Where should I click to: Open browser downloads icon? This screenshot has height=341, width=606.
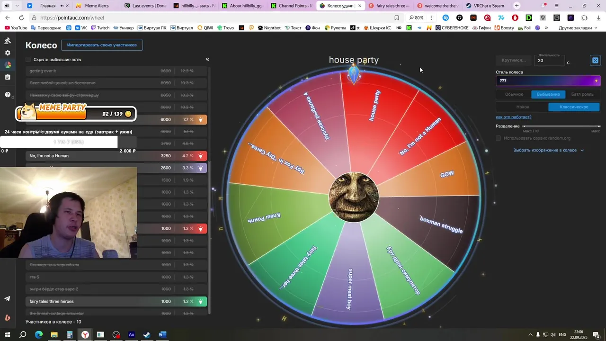598,18
